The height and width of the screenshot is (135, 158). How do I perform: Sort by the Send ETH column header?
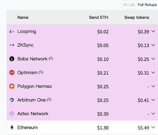click(x=99, y=18)
